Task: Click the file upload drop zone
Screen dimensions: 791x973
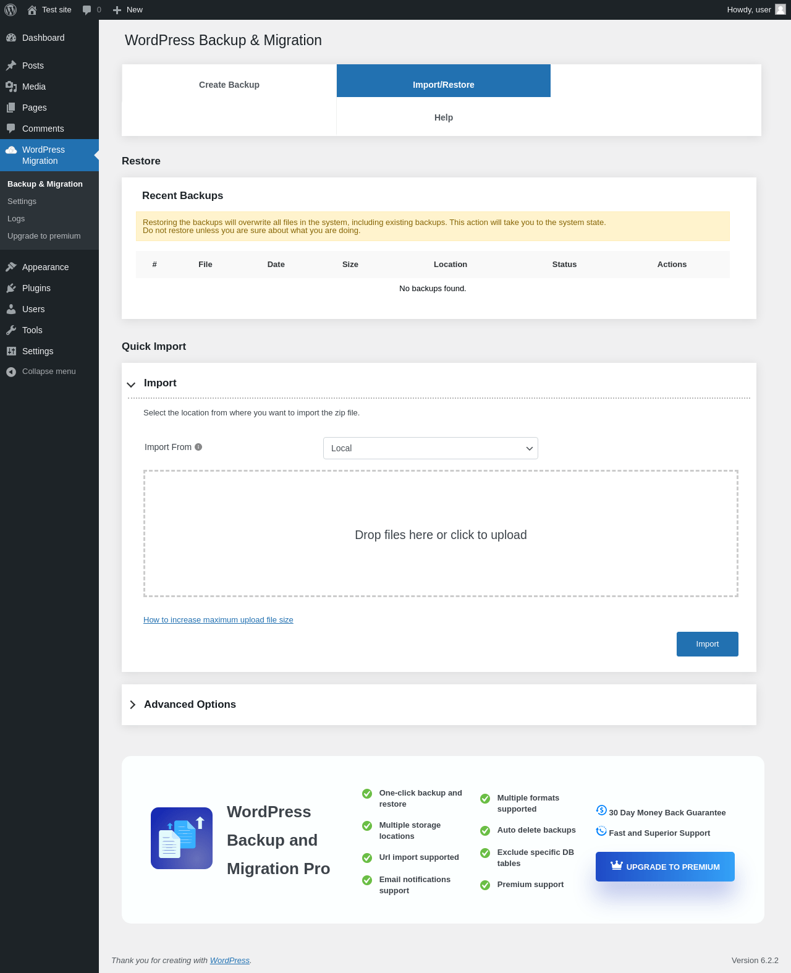Action: pos(441,533)
